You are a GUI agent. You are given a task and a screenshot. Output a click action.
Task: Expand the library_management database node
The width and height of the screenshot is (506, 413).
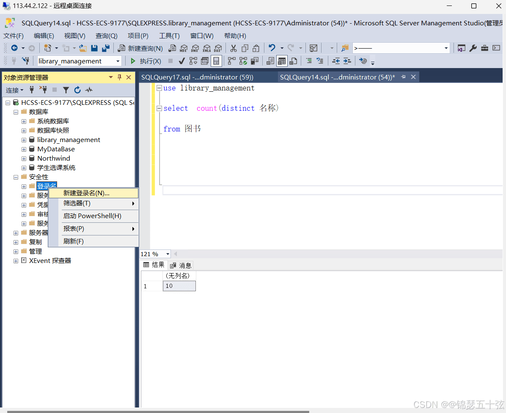[24, 140]
